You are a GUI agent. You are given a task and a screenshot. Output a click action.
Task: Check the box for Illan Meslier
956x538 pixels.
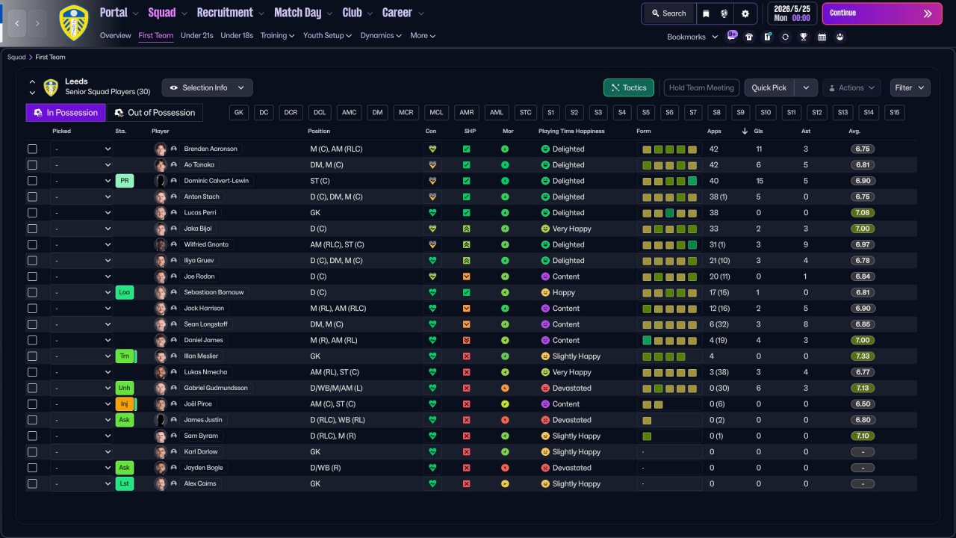pyautogui.click(x=32, y=356)
